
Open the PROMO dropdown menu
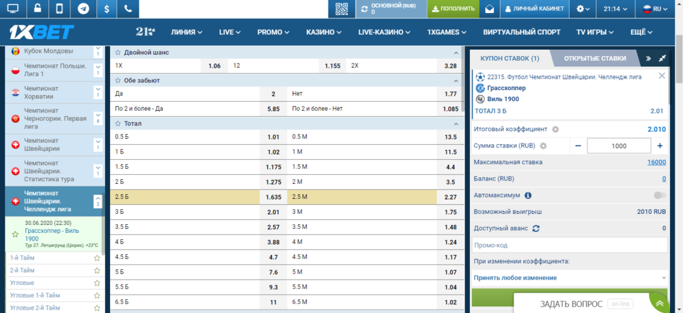tap(273, 32)
